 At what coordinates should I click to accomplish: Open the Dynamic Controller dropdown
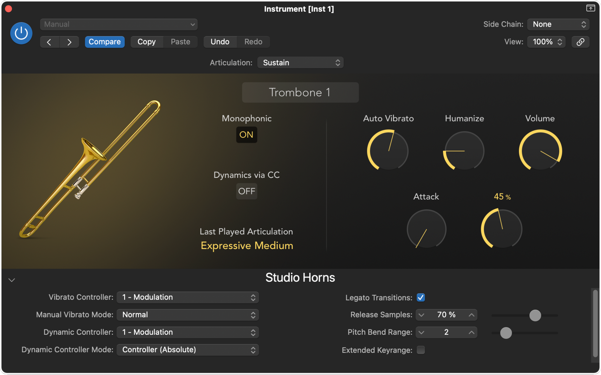click(188, 332)
